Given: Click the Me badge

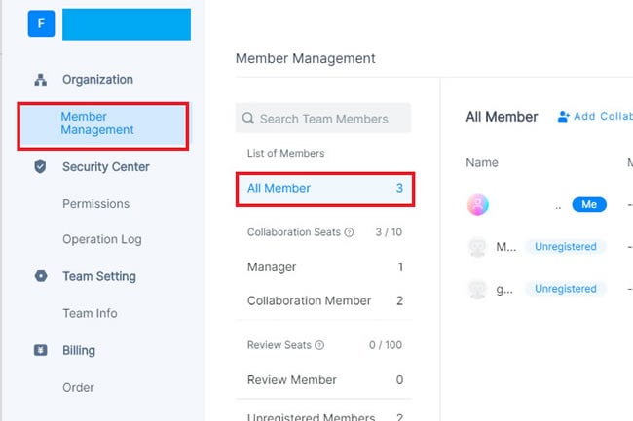Looking at the screenshot, I should click(589, 204).
